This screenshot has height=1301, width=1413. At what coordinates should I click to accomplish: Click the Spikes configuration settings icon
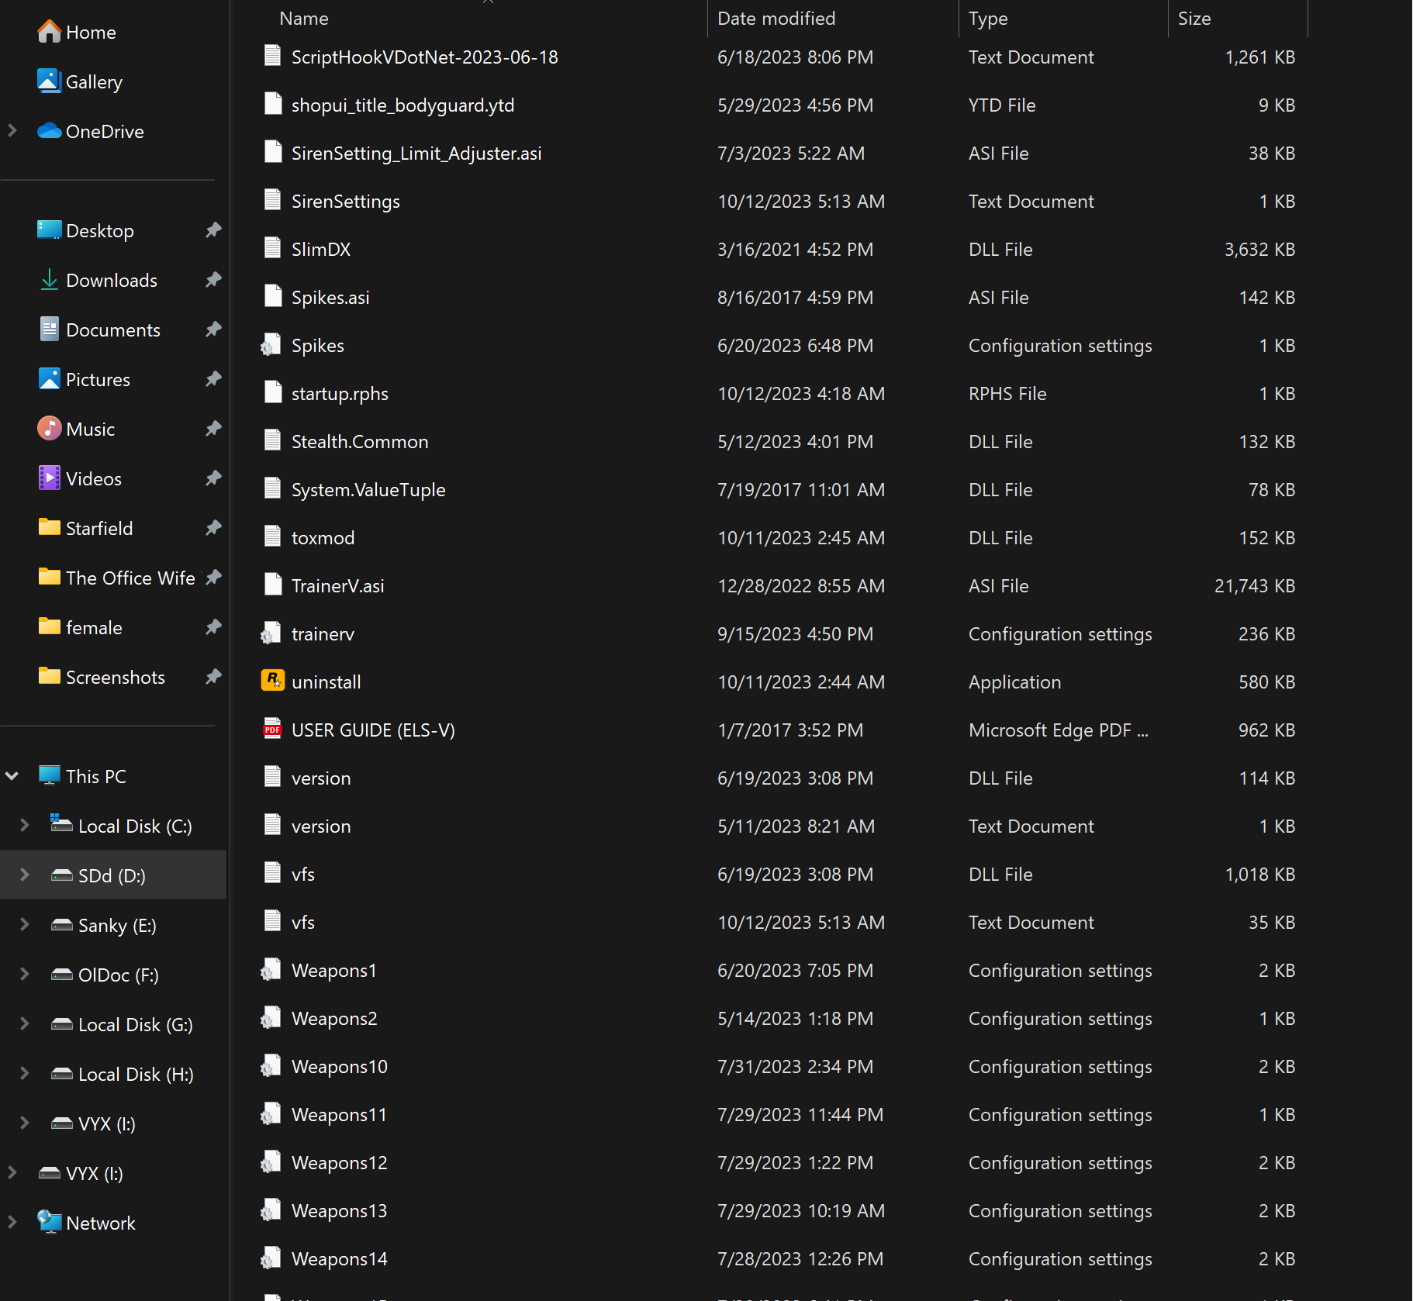[271, 345]
